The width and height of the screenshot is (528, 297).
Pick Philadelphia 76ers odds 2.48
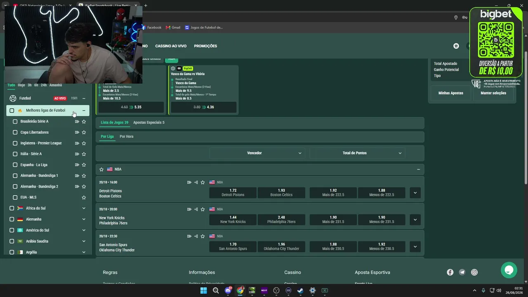[x=281, y=220]
